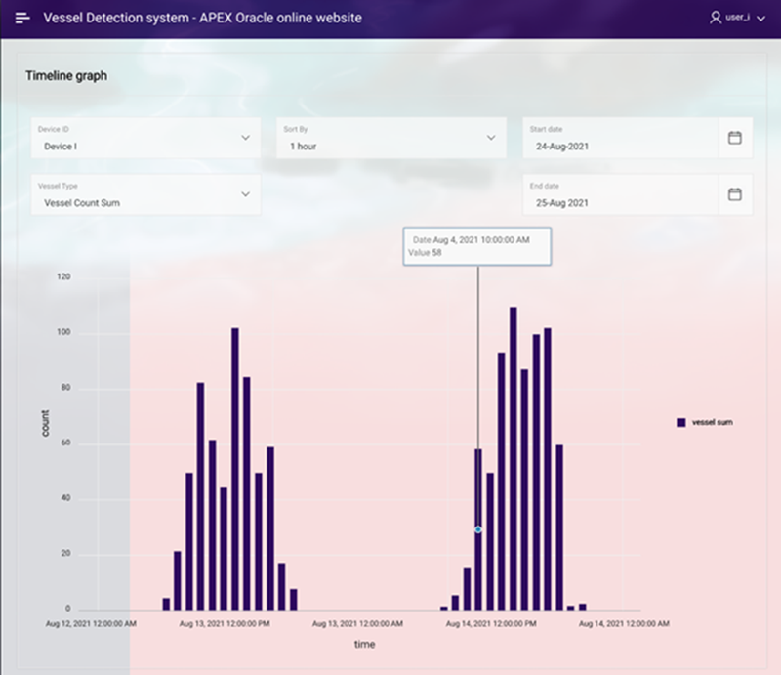Click the Aug 14, 2021 12:00:00 PM axis label
The image size is (781, 675).
491,621
